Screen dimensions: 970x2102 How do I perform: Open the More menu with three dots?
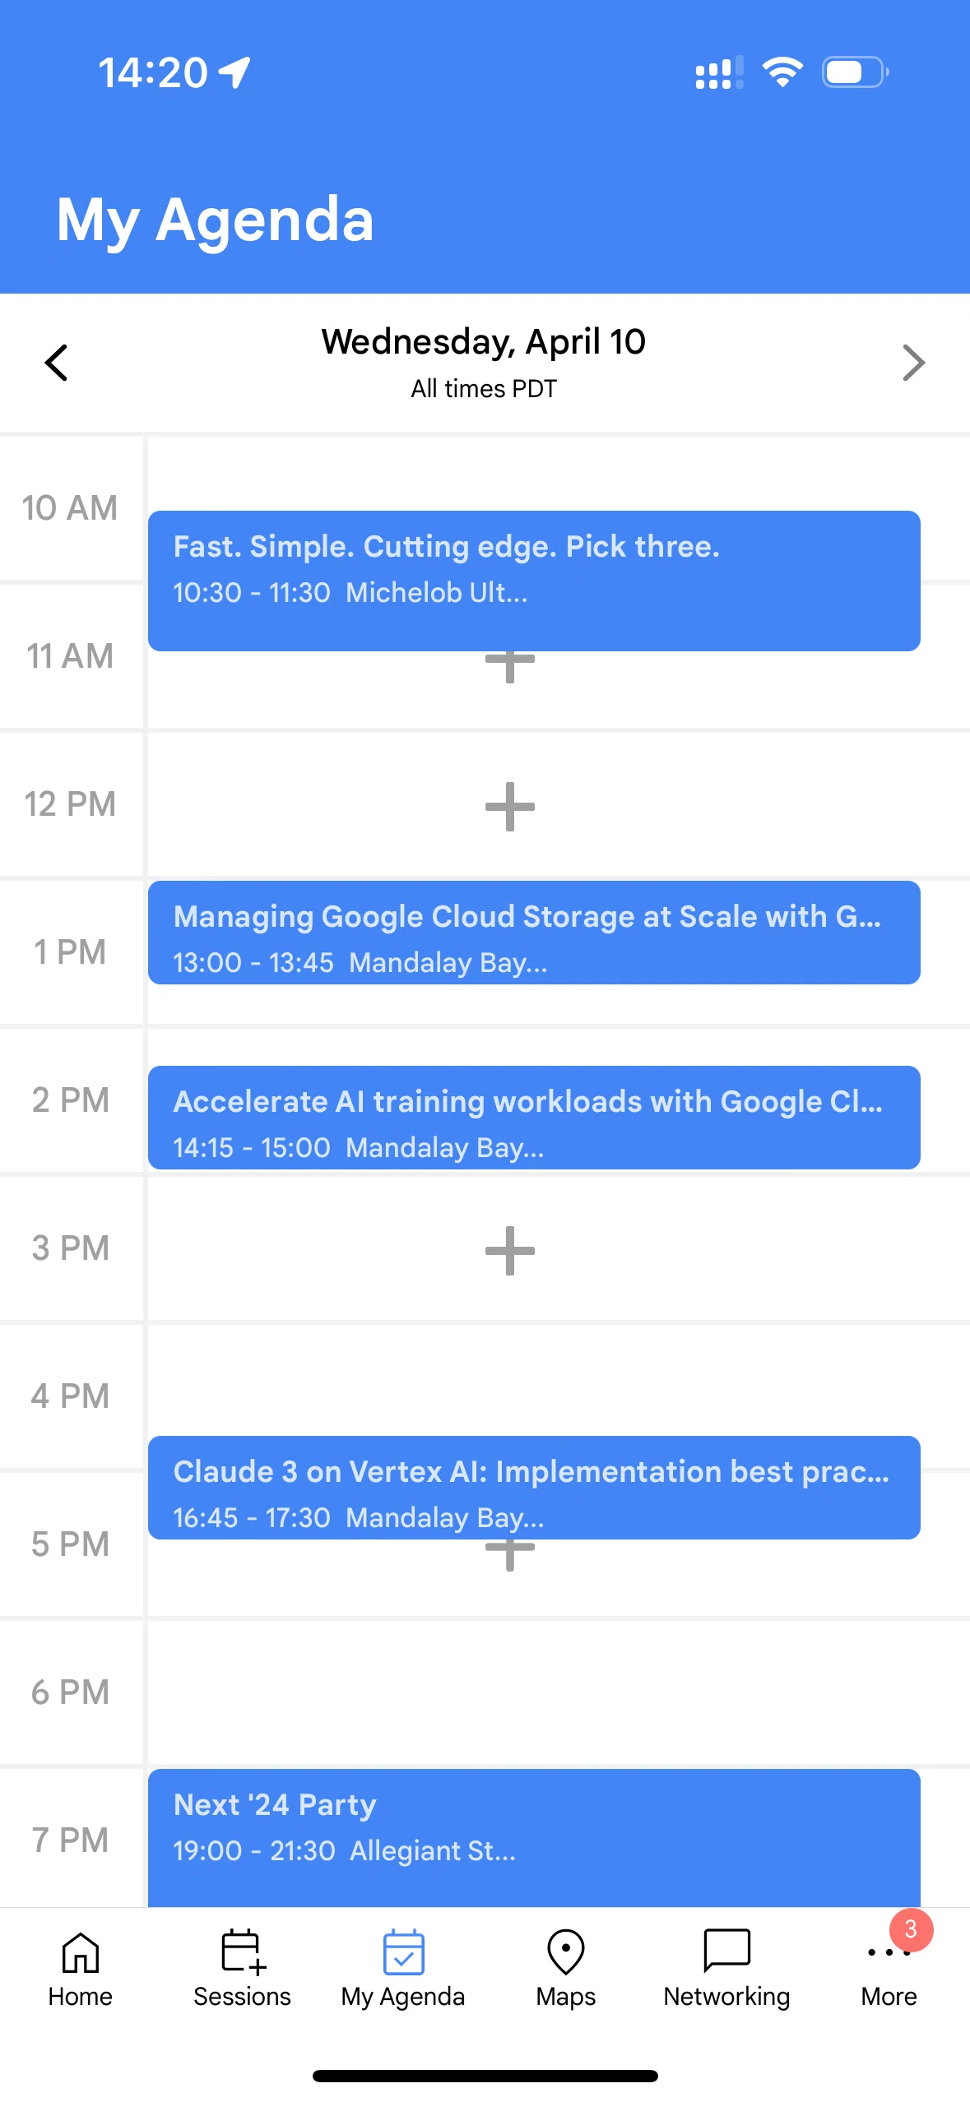tap(889, 1952)
